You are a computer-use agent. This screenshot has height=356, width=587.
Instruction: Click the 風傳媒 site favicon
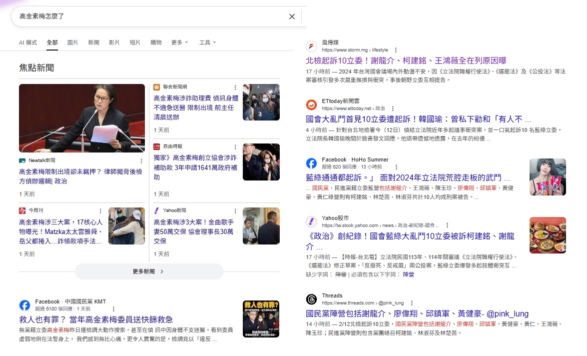pos(311,46)
